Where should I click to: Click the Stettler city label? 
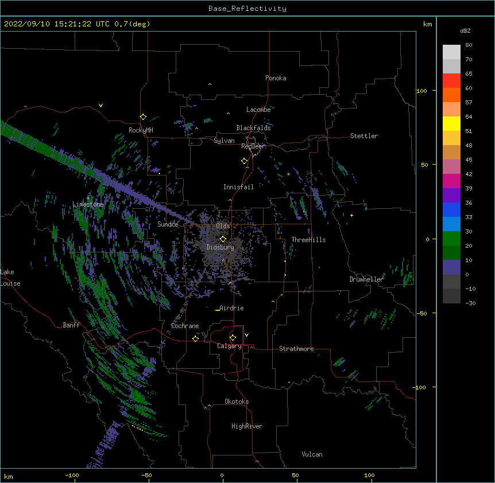point(364,136)
